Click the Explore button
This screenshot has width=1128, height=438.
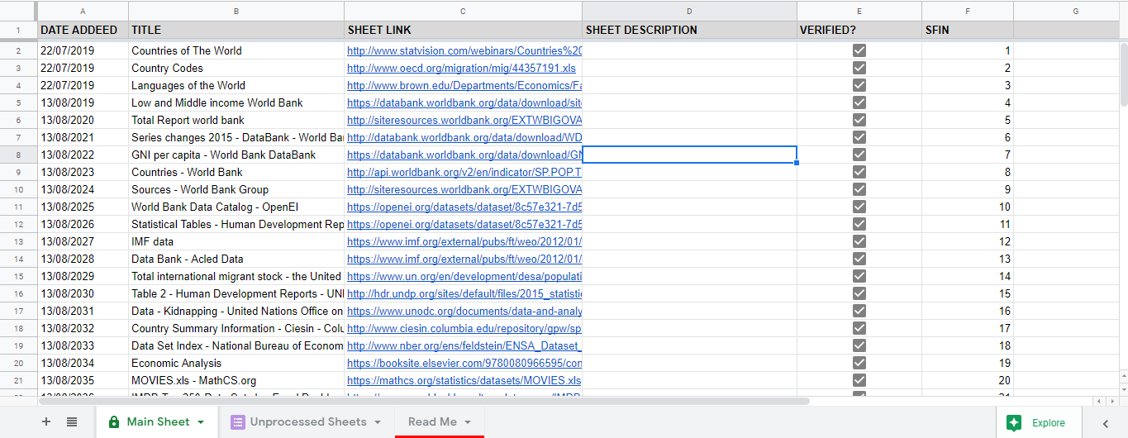(1040, 422)
